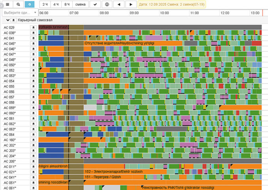
Task: Open the hamburger menu in the toolbar
Action: (7, 4)
